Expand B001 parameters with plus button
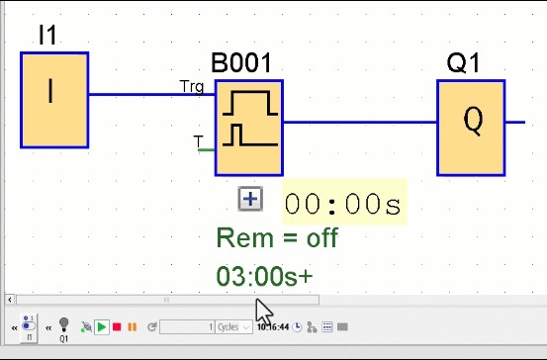Screen dimensions: 547x360 [x=250, y=199]
